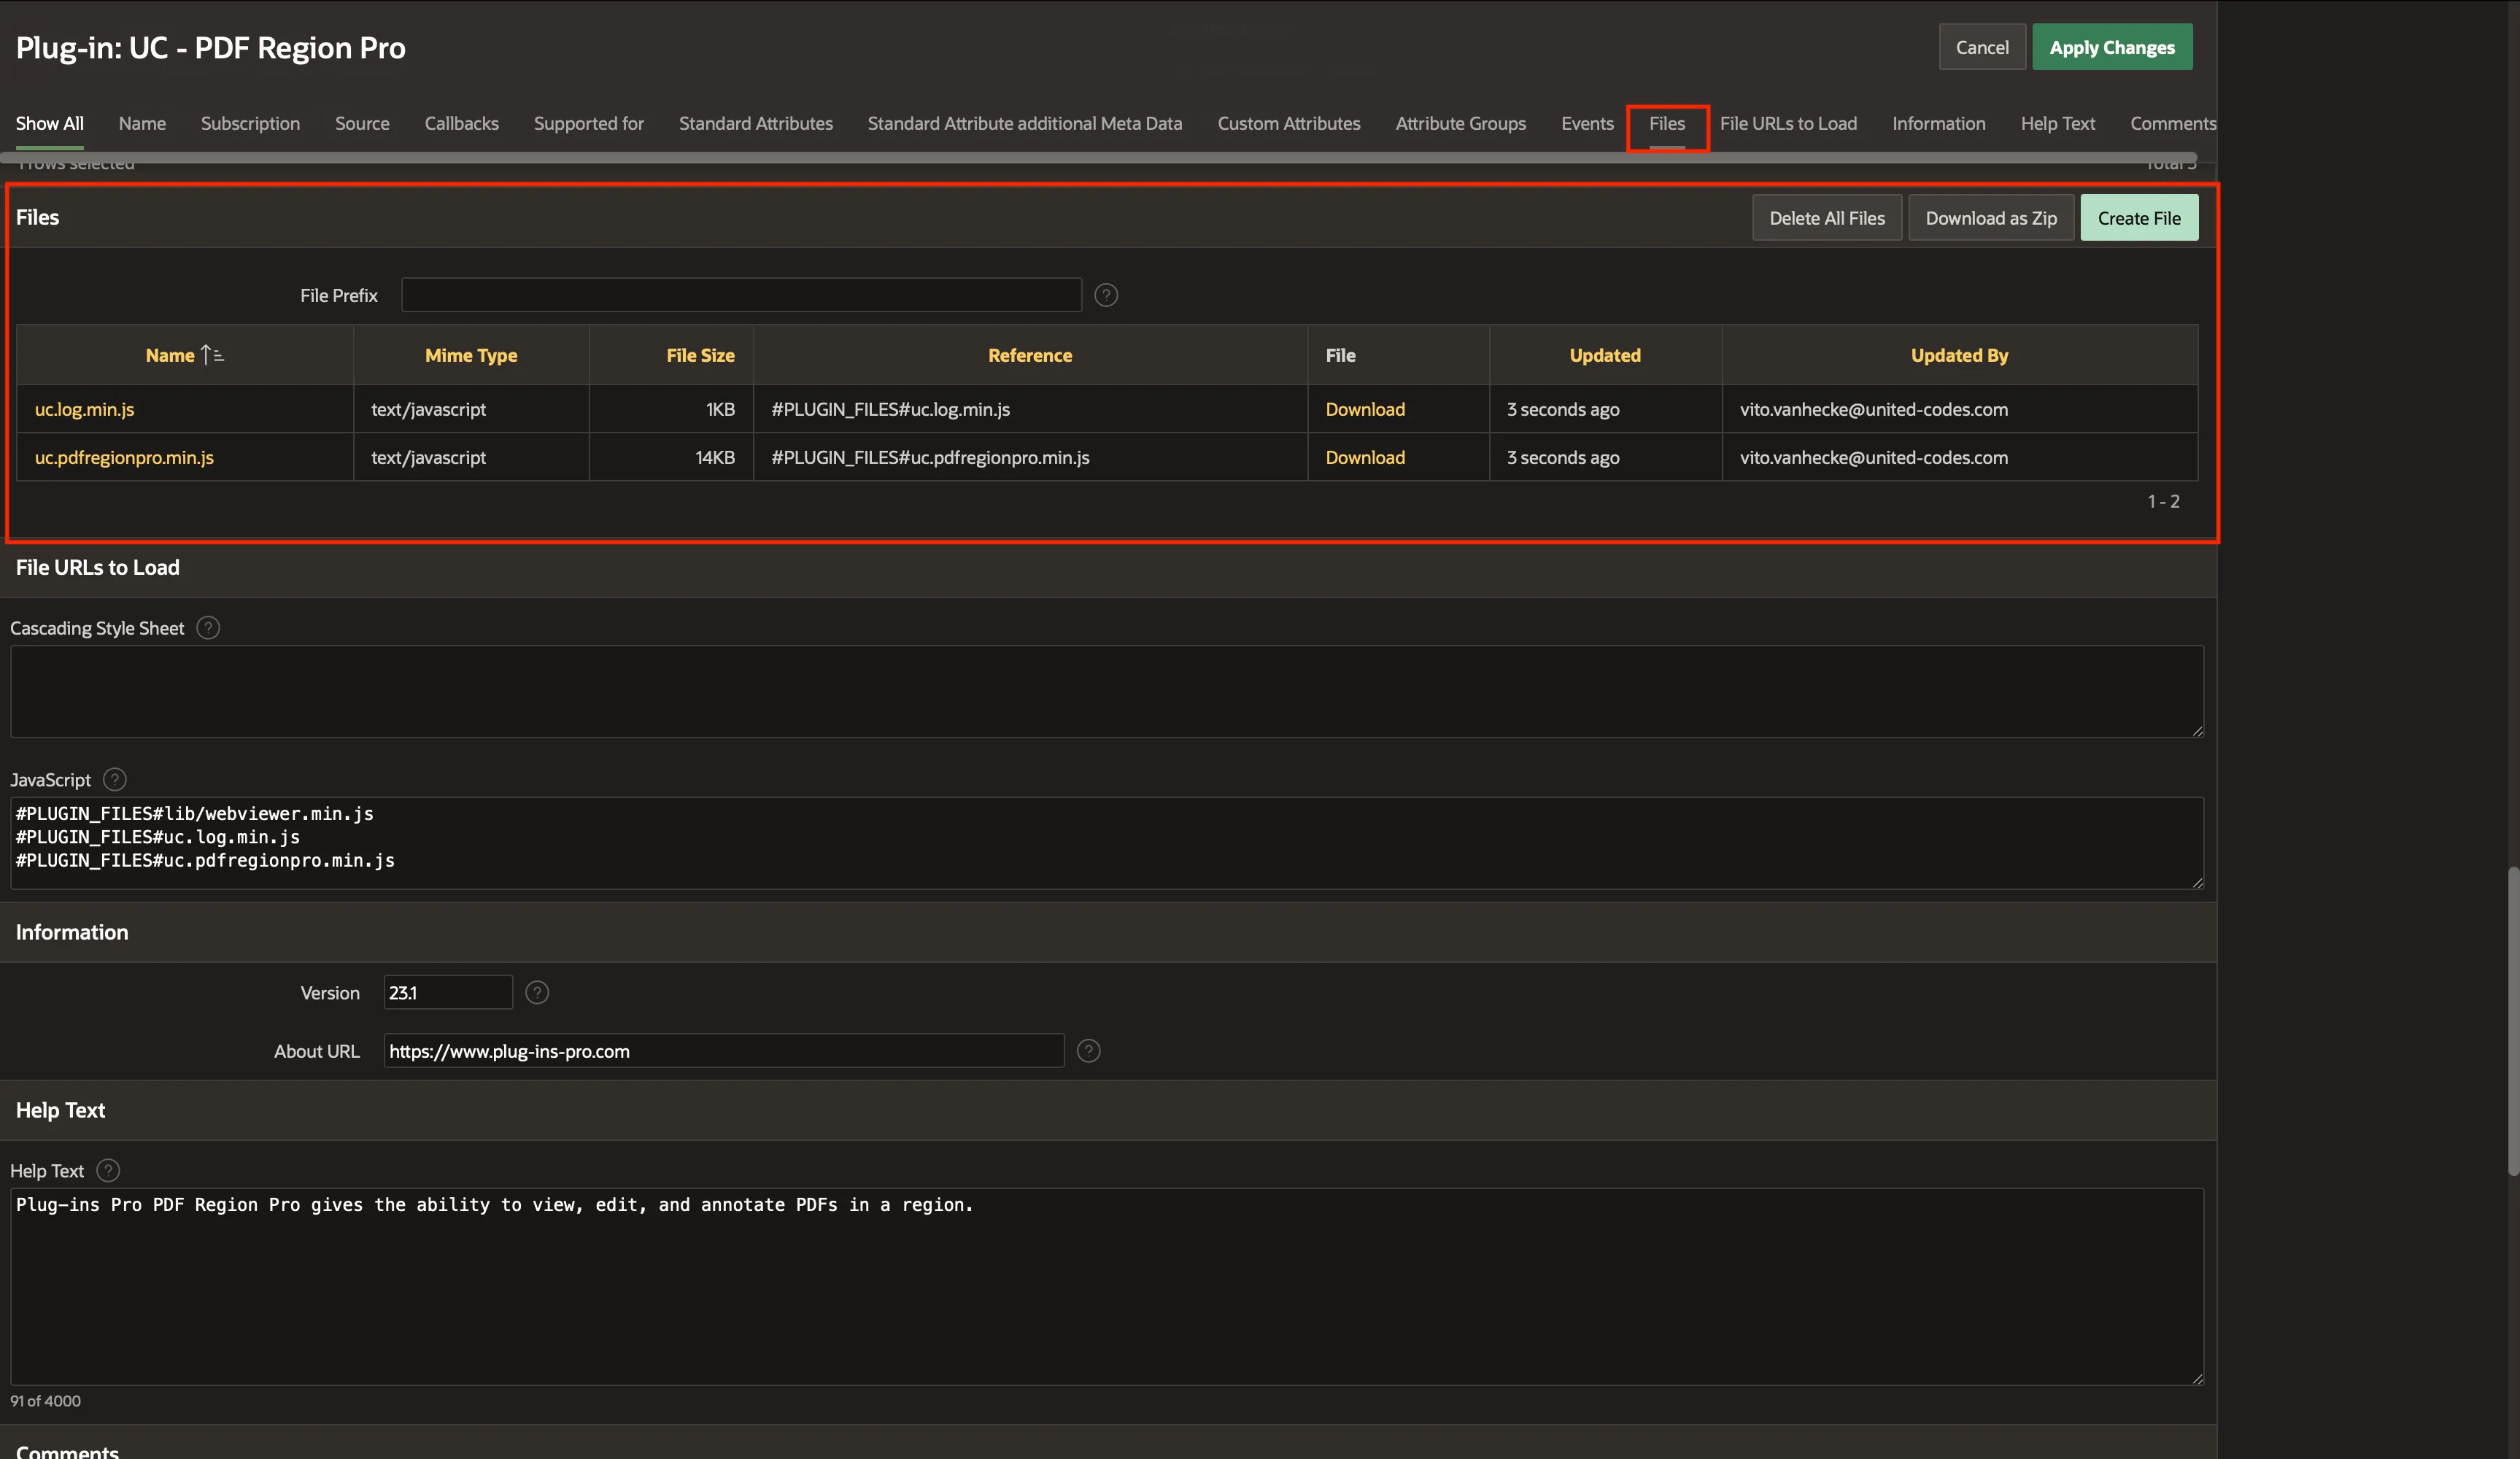Screen dimensions: 2520x1459
Task: Click the Create File button
Action: [2138, 218]
